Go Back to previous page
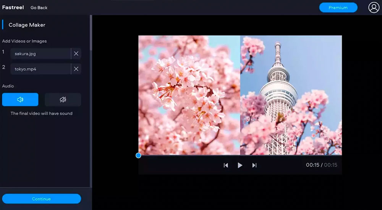The width and height of the screenshot is (382, 210). click(39, 8)
